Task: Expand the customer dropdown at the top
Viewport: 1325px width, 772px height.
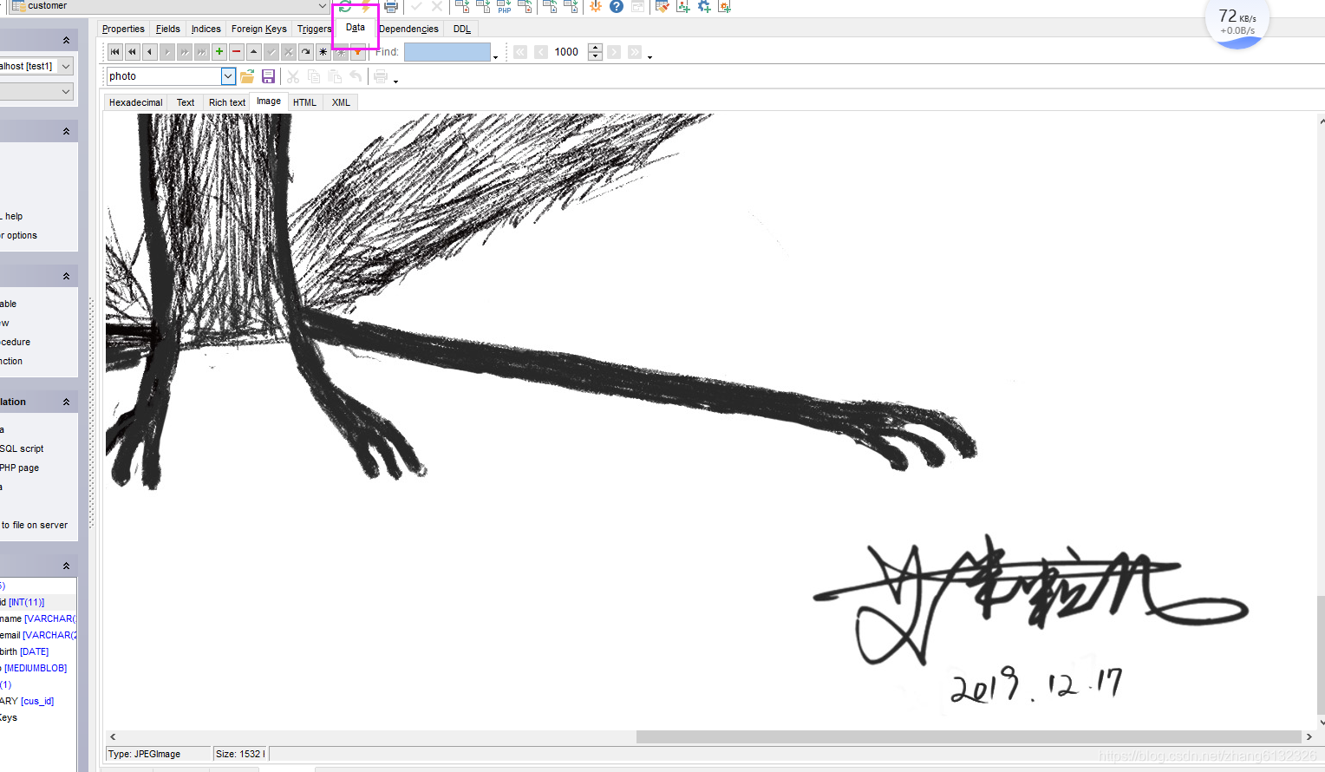Action: [x=322, y=6]
